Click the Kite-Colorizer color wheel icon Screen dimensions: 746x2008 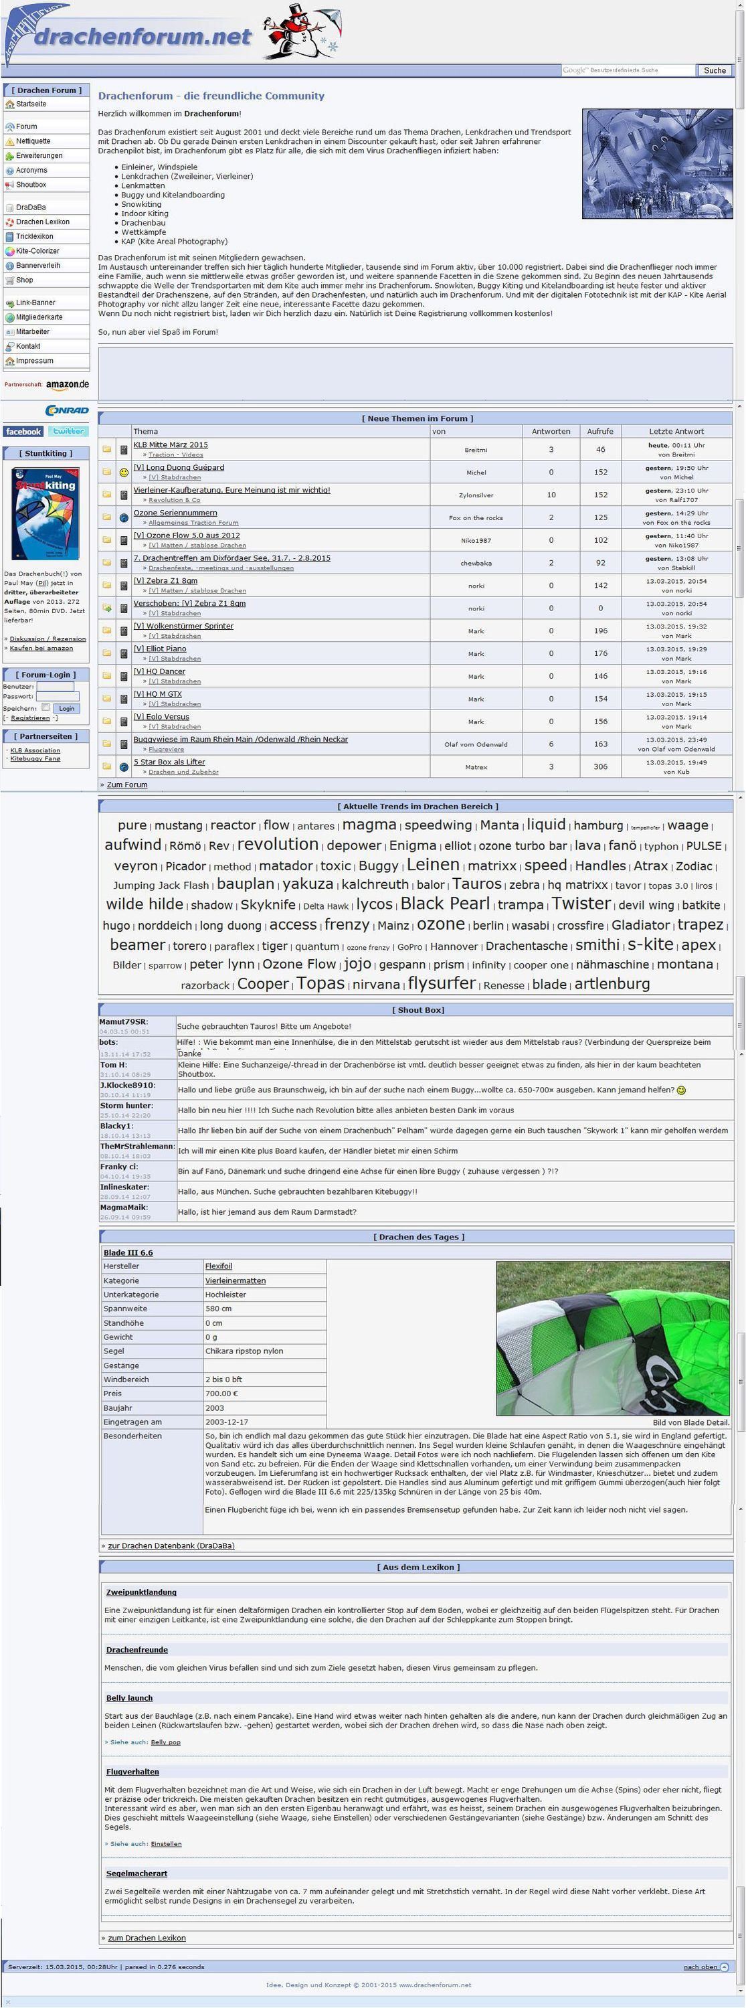click(9, 252)
